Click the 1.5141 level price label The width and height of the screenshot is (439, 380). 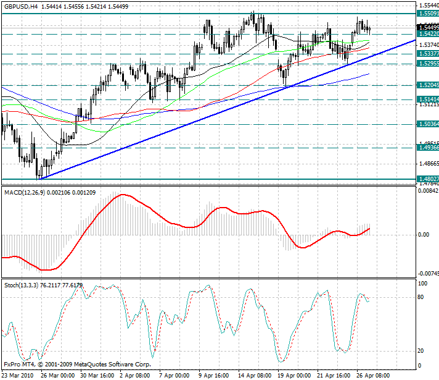[x=428, y=99]
